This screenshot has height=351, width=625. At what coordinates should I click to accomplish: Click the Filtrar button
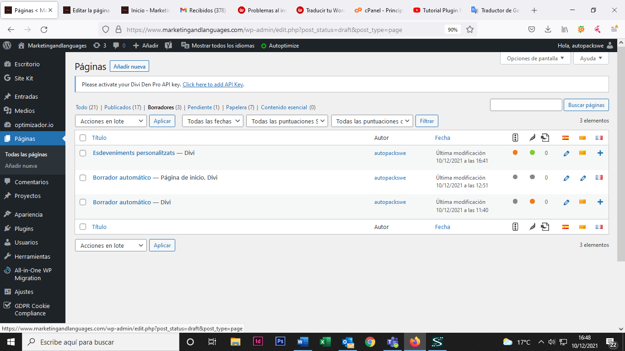[x=427, y=121]
